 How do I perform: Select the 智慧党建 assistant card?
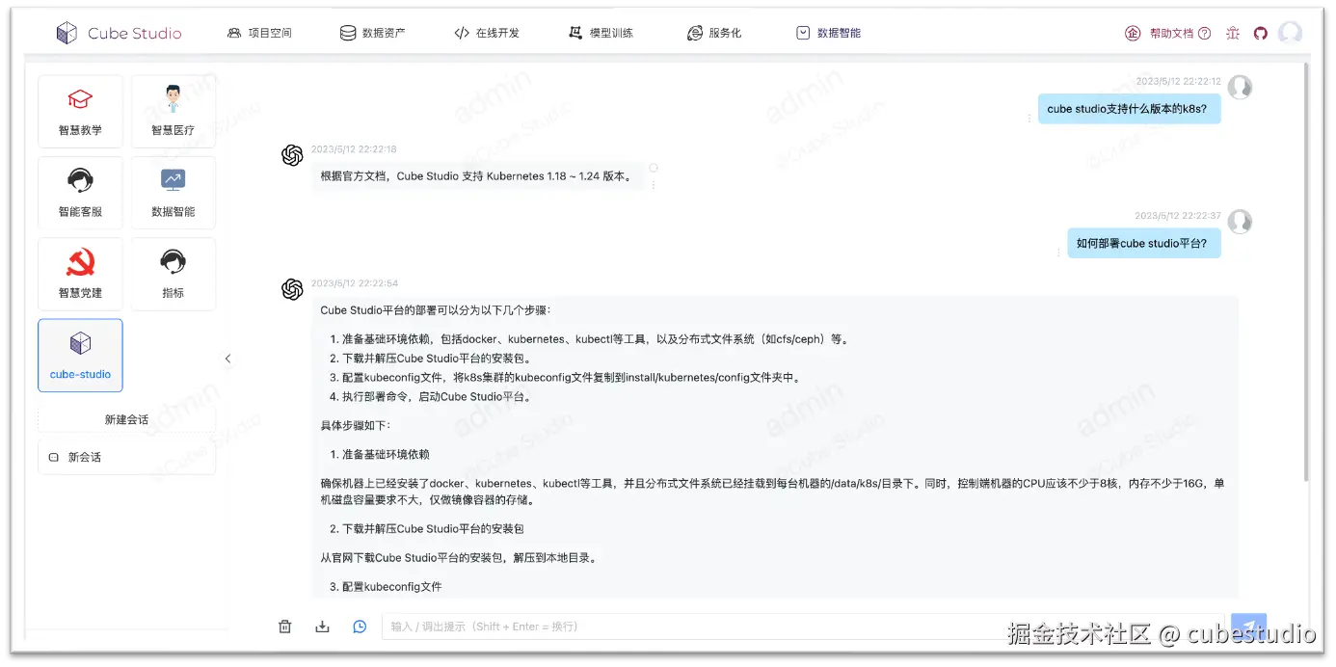pyautogui.click(x=80, y=275)
